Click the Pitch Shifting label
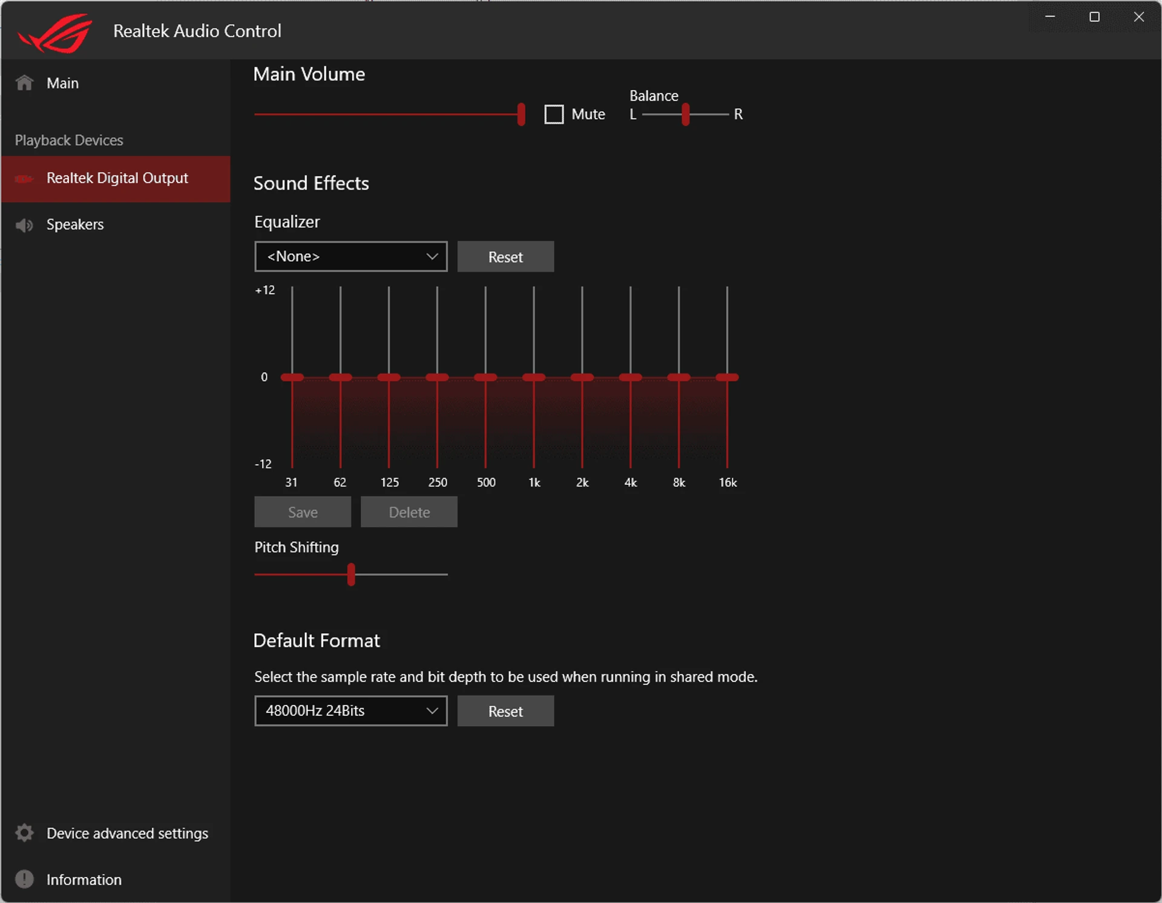1162x903 pixels. click(x=297, y=547)
